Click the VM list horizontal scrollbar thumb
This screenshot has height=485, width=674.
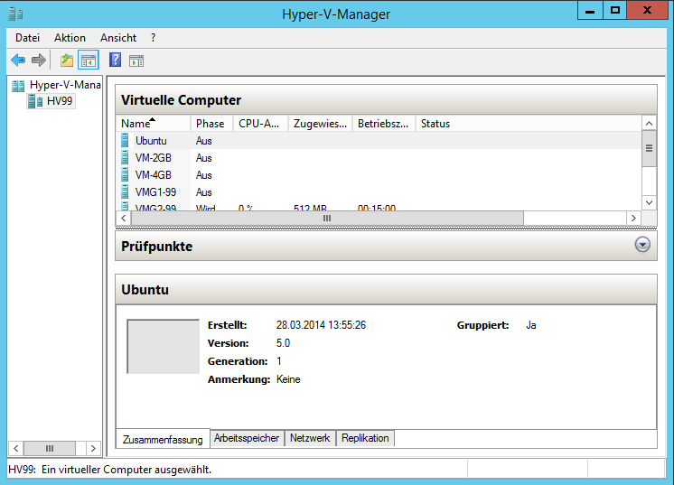click(327, 219)
